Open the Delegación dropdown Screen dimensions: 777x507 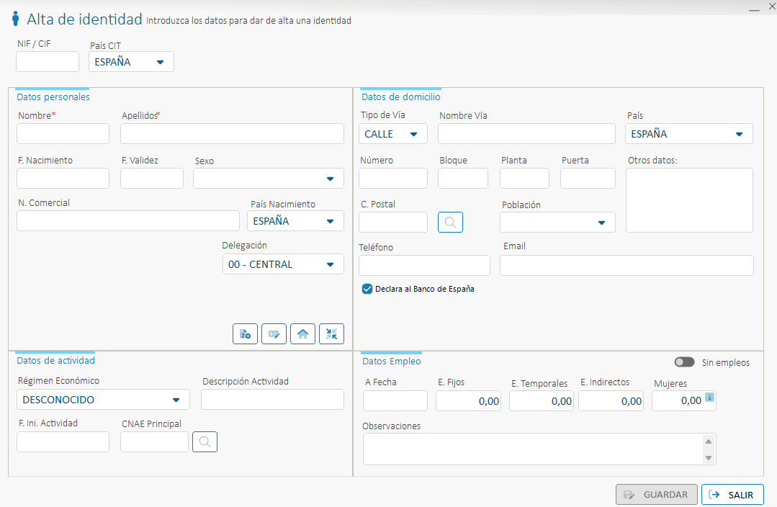pyautogui.click(x=283, y=264)
